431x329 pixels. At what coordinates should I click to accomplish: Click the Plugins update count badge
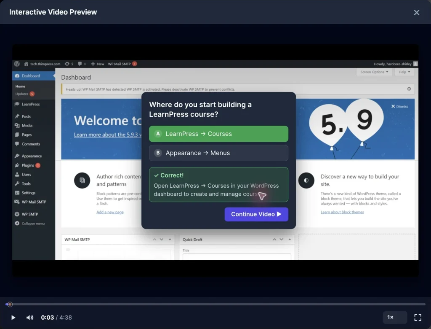[x=38, y=166]
